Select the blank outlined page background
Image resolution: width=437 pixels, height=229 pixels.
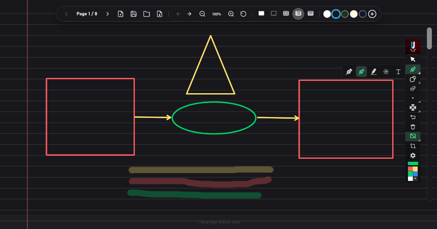click(x=274, y=13)
